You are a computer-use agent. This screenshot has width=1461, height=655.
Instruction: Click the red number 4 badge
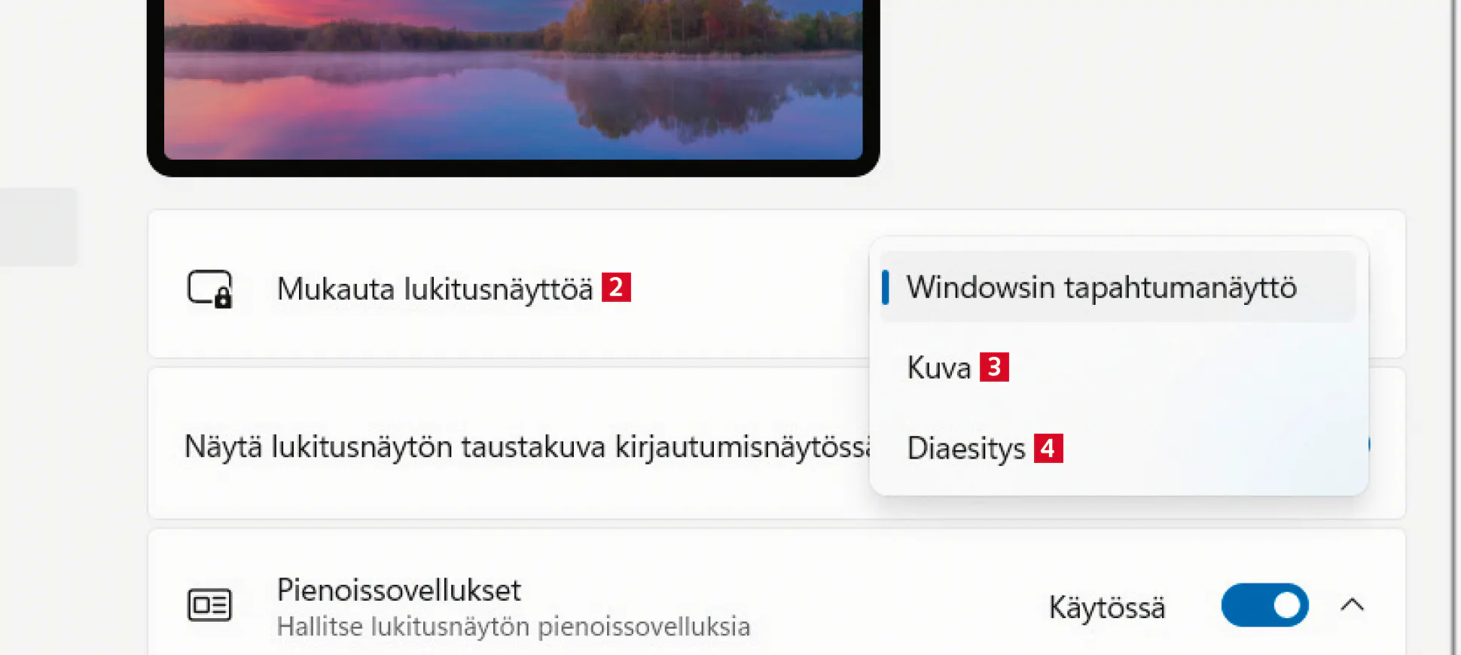1048,448
